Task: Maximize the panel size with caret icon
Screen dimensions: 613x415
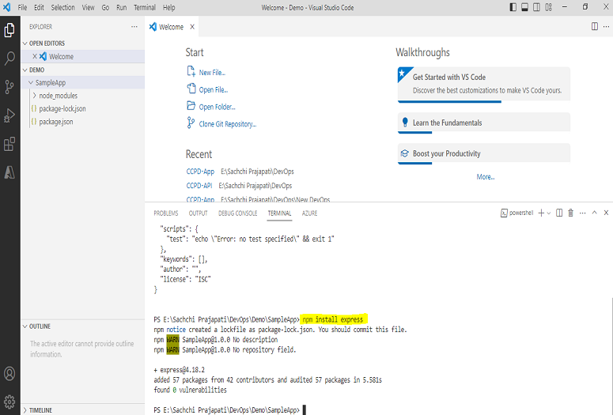Action: 595,213
